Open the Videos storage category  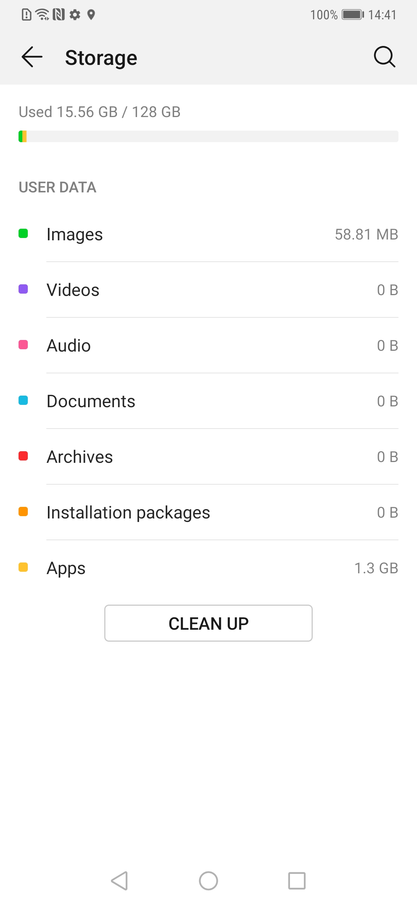[x=208, y=290]
